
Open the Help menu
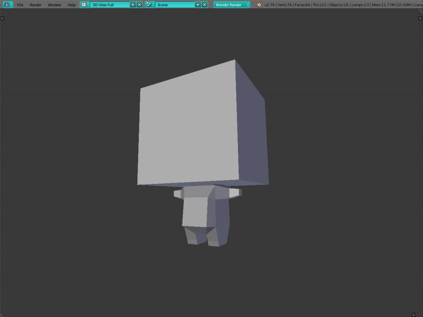pos(71,5)
